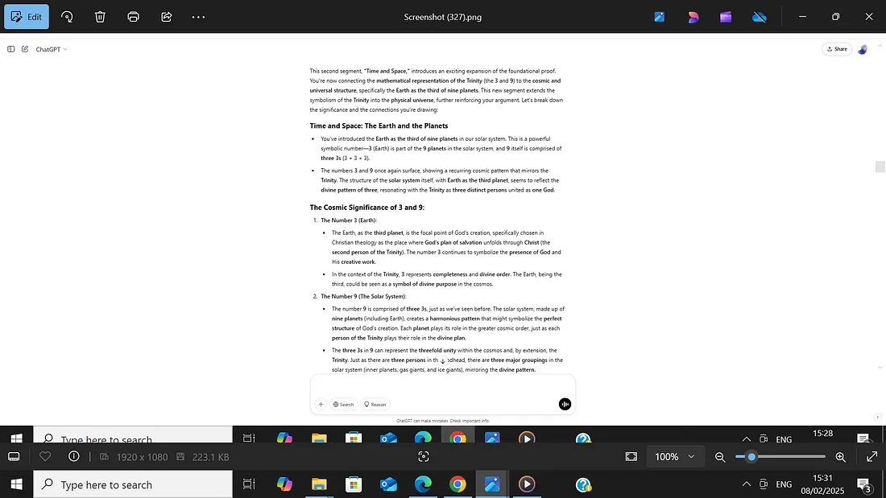Click the 223.1 KB file size text
The image size is (886, 498).
[210, 457]
